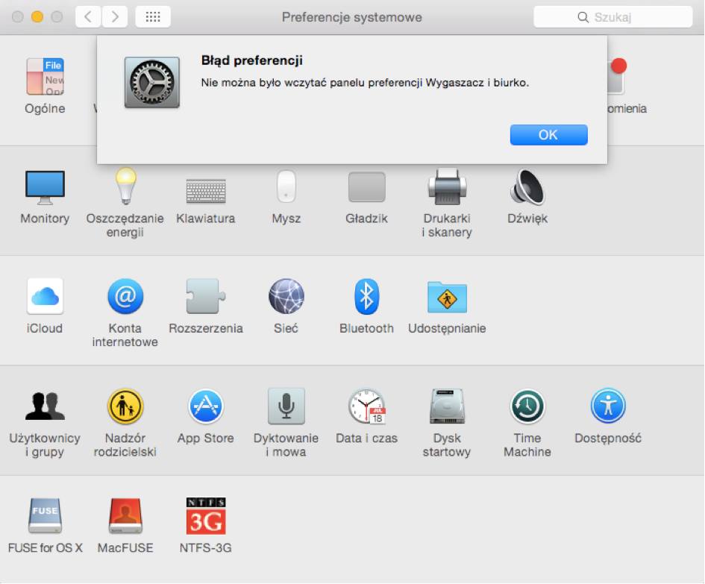Go back with the left arrow button
705x584 pixels.
coord(88,17)
